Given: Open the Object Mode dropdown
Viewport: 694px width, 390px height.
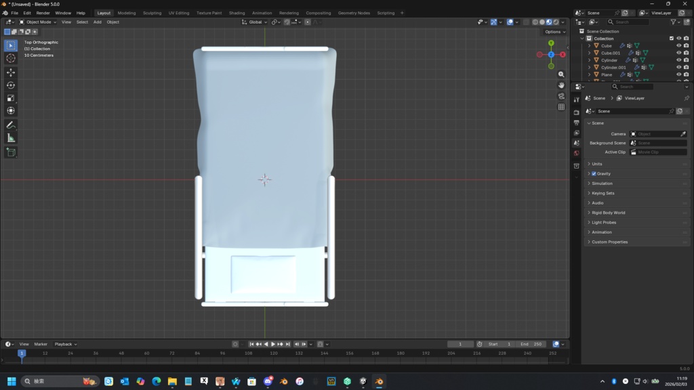Looking at the screenshot, I should 38,22.
